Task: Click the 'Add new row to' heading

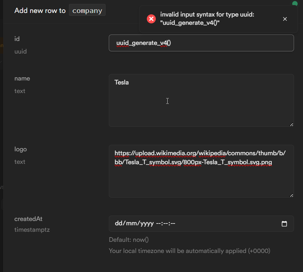Action: 40,10
